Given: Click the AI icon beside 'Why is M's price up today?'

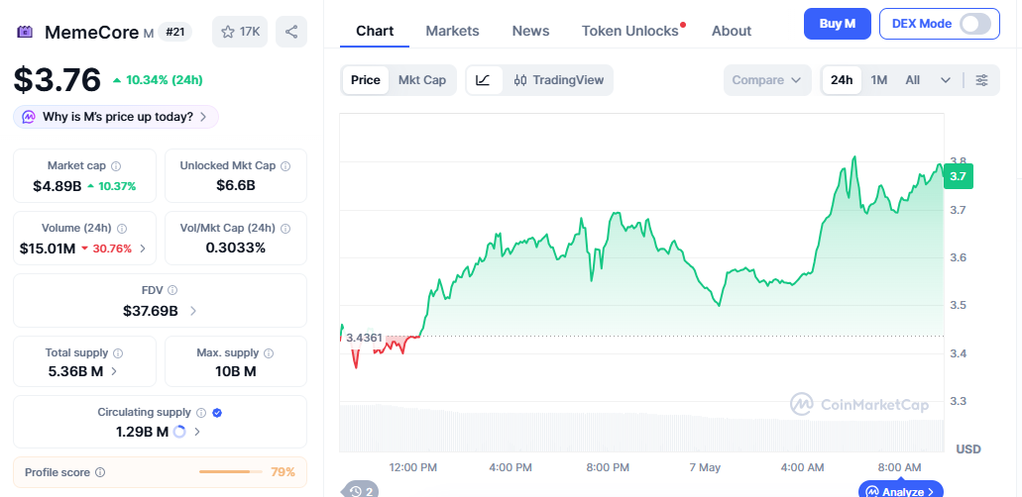Looking at the screenshot, I should coord(29,117).
